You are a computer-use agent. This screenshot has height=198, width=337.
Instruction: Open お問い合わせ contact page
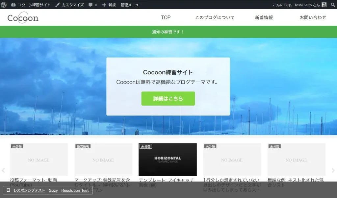pos(313,17)
